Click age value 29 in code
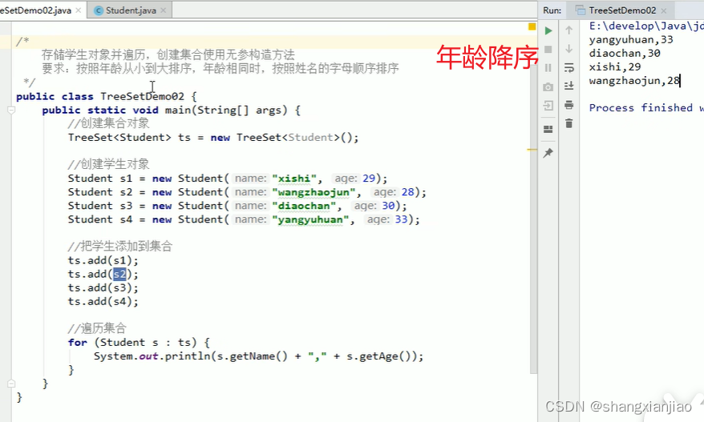The width and height of the screenshot is (704, 422). (x=369, y=179)
